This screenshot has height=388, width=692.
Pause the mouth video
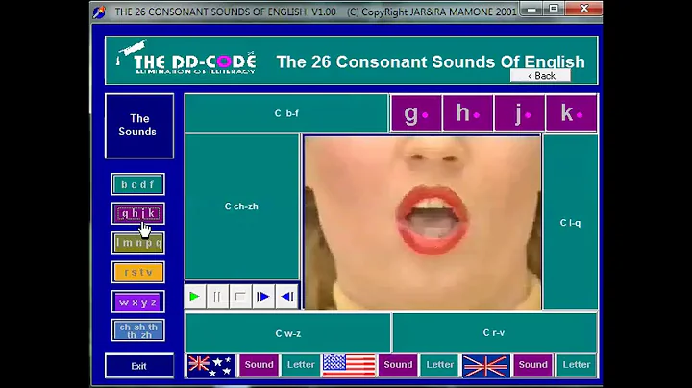tap(217, 297)
